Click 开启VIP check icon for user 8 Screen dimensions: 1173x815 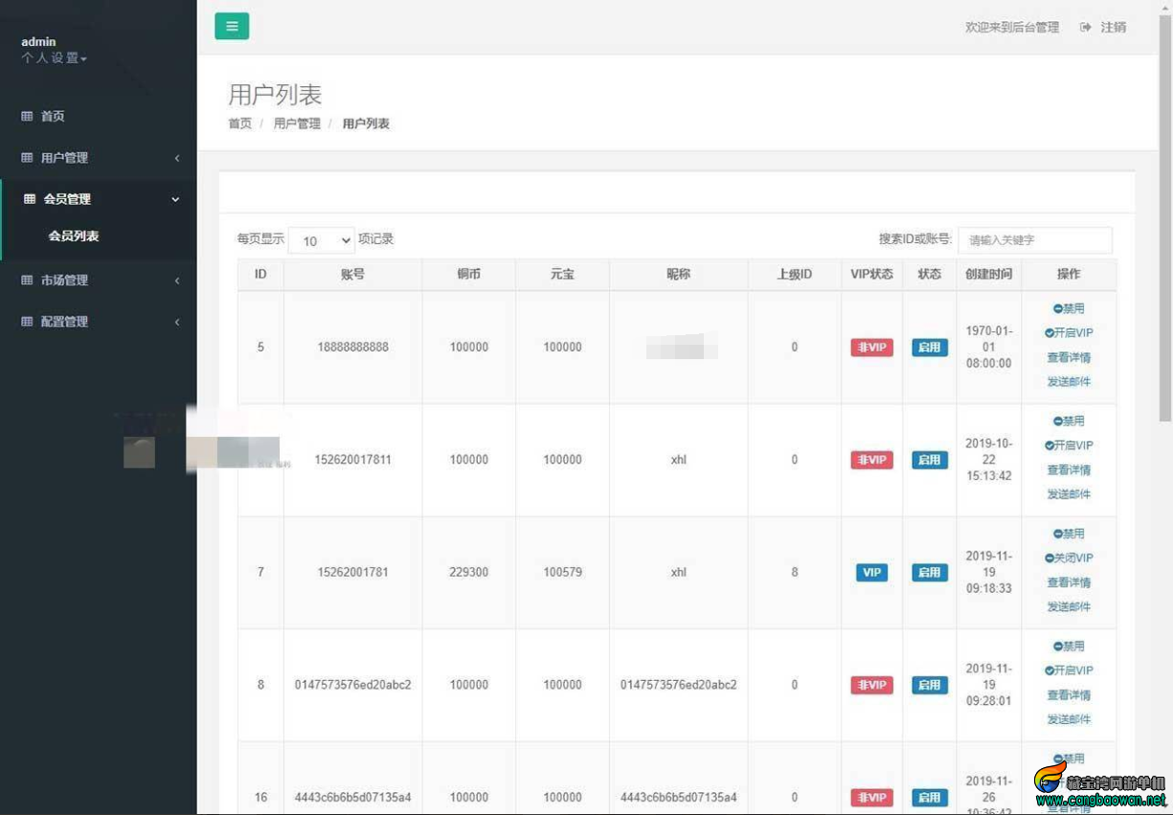pyautogui.click(x=1049, y=670)
